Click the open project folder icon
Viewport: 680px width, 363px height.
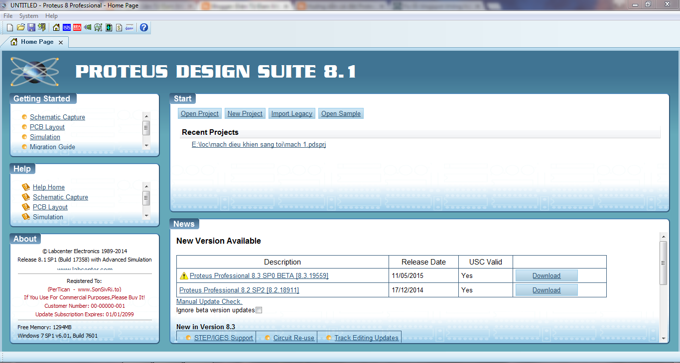20,27
